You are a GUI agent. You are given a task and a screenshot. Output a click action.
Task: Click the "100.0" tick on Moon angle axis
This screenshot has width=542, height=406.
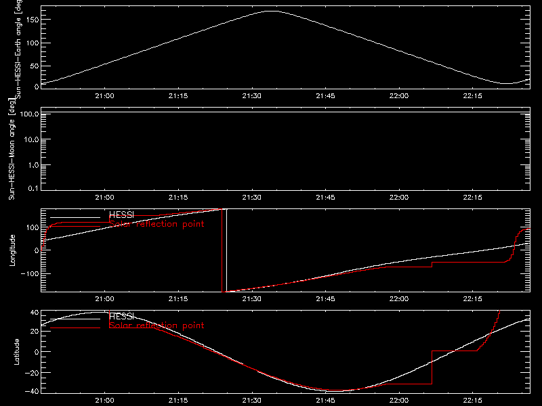pyautogui.click(x=29, y=114)
